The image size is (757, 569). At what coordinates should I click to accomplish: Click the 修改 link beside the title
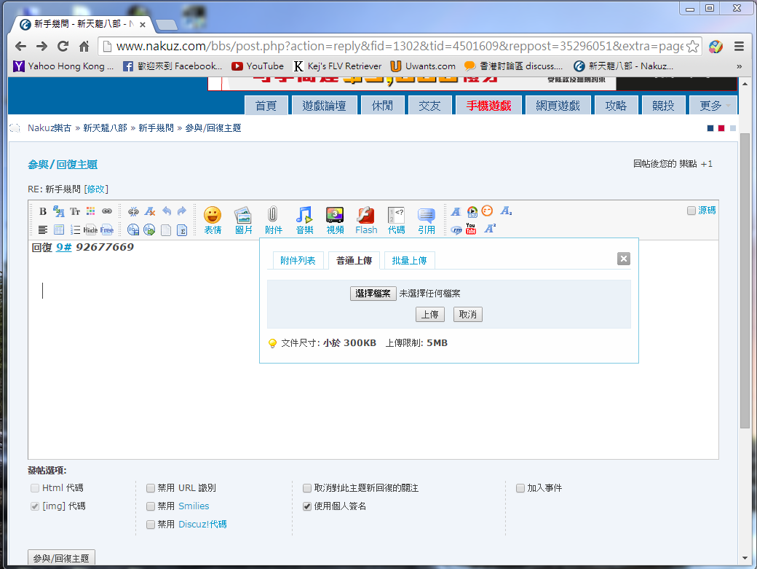click(95, 189)
